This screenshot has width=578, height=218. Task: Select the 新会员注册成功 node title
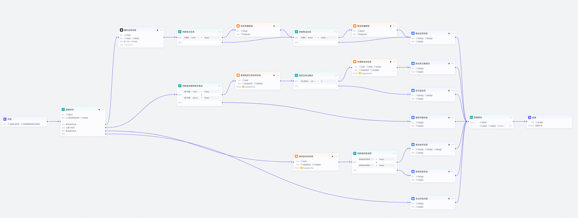pyautogui.click(x=423, y=64)
